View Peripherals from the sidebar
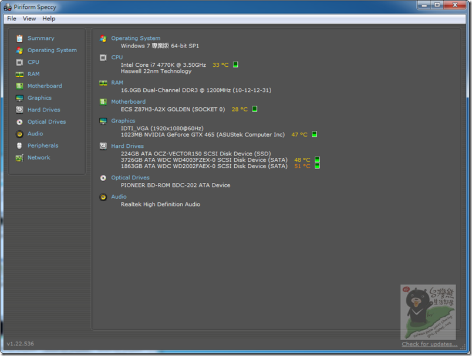 pyautogui.click(x=43, y=146)
